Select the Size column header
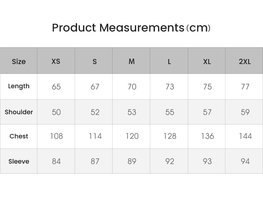This screenshot has height=197, width=263. (19, 61)
